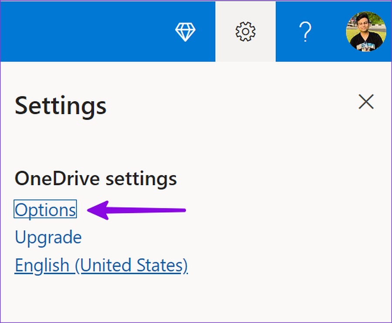
Task: Click the Settings gear icon
Action: (246, 31)
